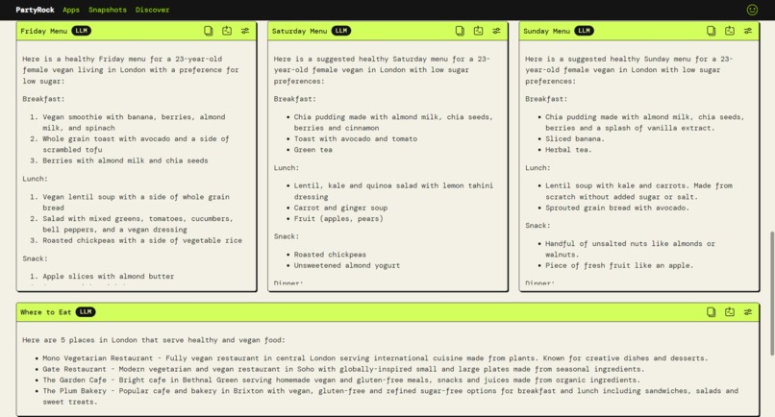Screen dimensions: 775x417
Task: Click the LLM badge on Friday Menu
Action: [x=81, y=31]
